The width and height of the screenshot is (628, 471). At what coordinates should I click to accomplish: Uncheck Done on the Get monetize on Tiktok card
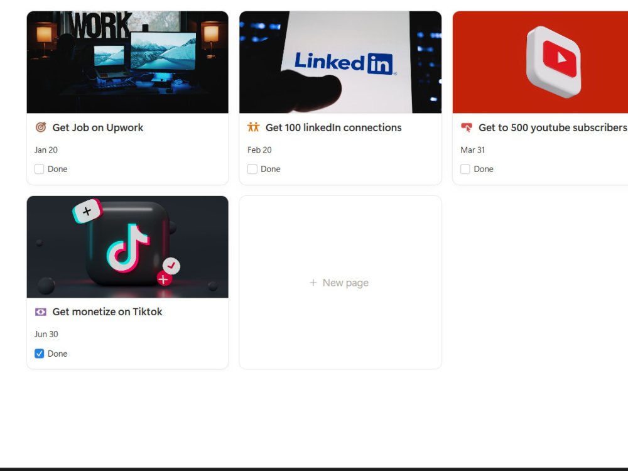click(x=39, y=354)
